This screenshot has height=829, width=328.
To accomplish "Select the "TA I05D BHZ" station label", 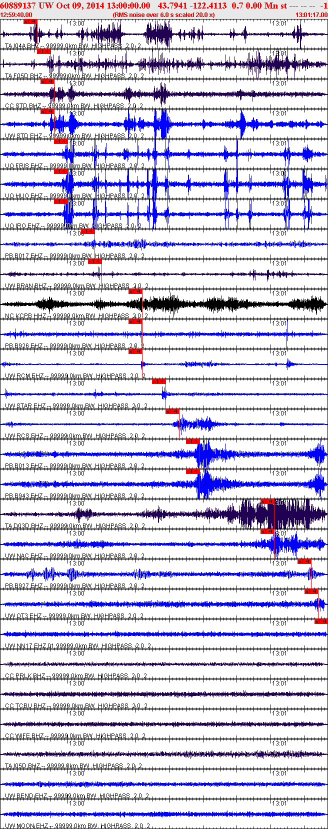I will coord(23,766).
